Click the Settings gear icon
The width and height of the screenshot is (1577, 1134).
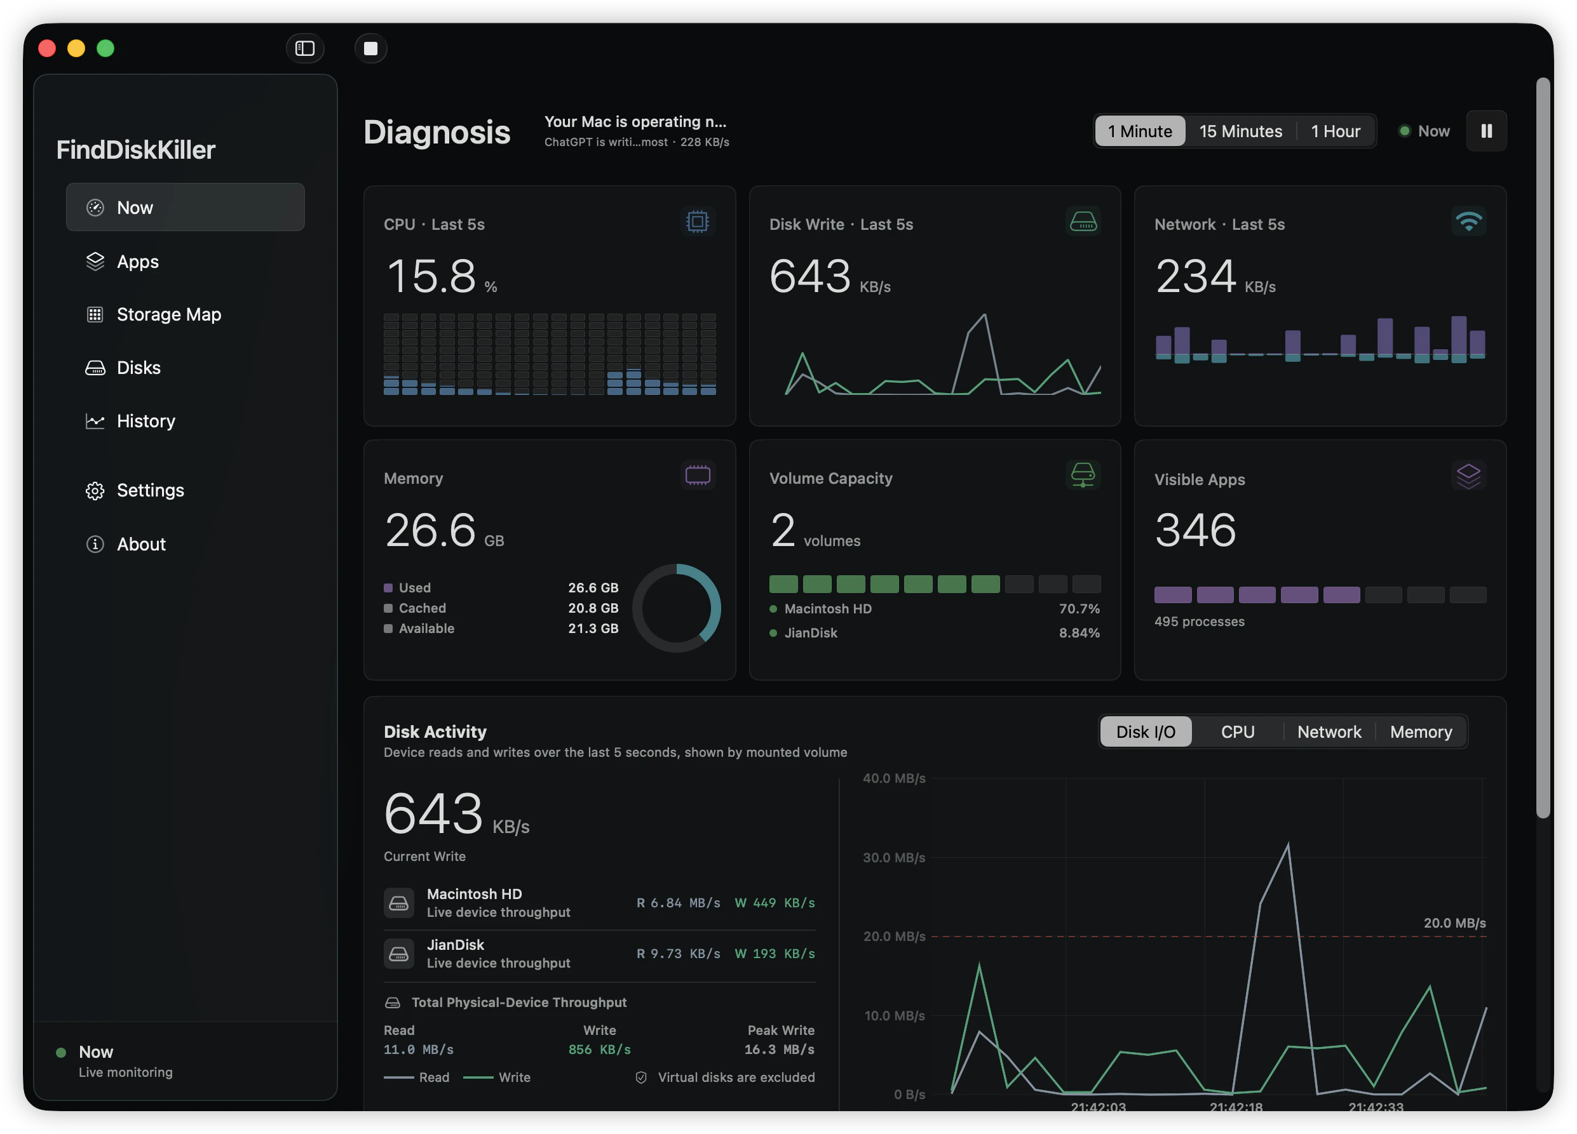click(x=95, y=491)
